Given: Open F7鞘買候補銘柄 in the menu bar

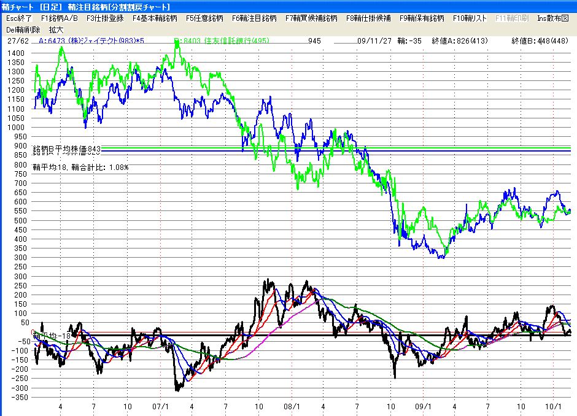Looking at the screenshot, I should [311, 18].
